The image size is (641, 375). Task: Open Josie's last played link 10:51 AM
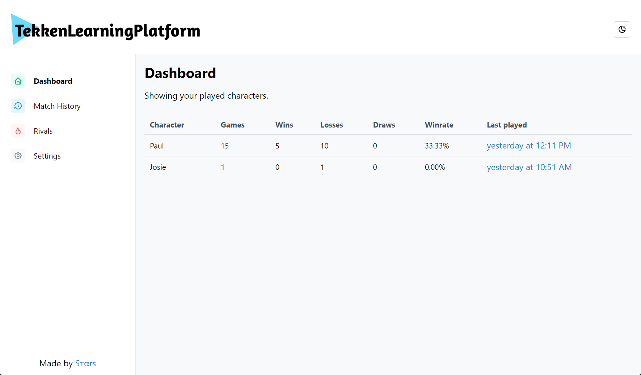point(529,167)
